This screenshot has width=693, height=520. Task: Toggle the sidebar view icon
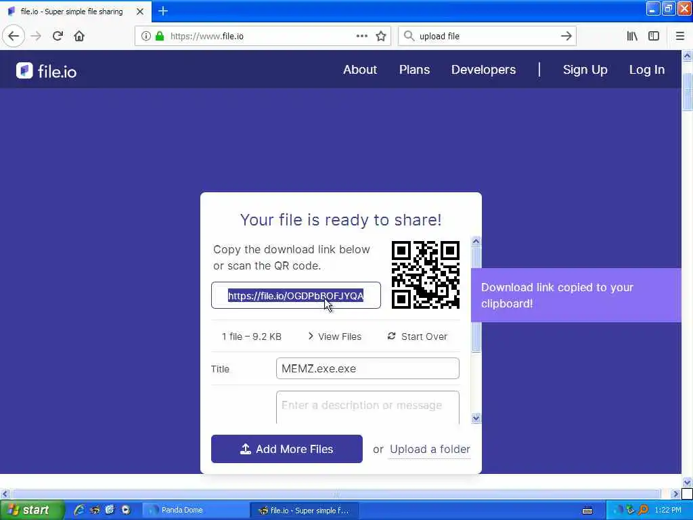pyautogui.click(x=654, y=36)
